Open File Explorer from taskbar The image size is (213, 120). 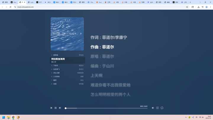pos(8,117)
